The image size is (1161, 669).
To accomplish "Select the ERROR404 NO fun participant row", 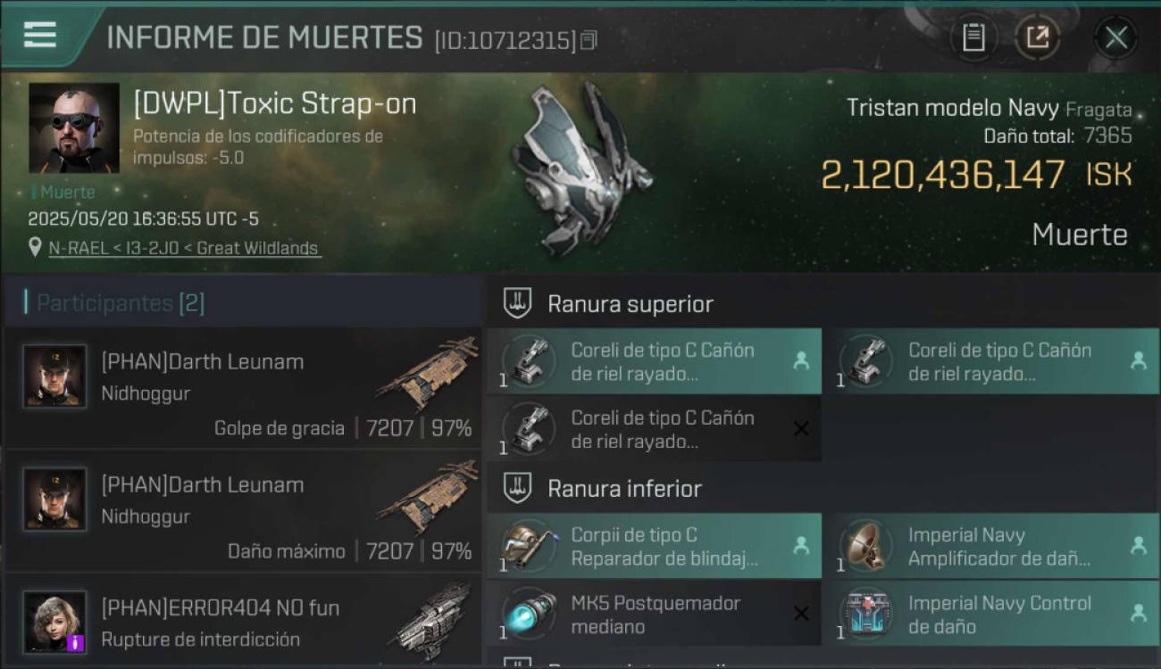I will (243, 621).
